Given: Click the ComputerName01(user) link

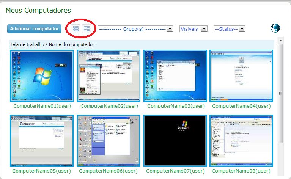Looking at the screenshot, I should tap(42, 106).
